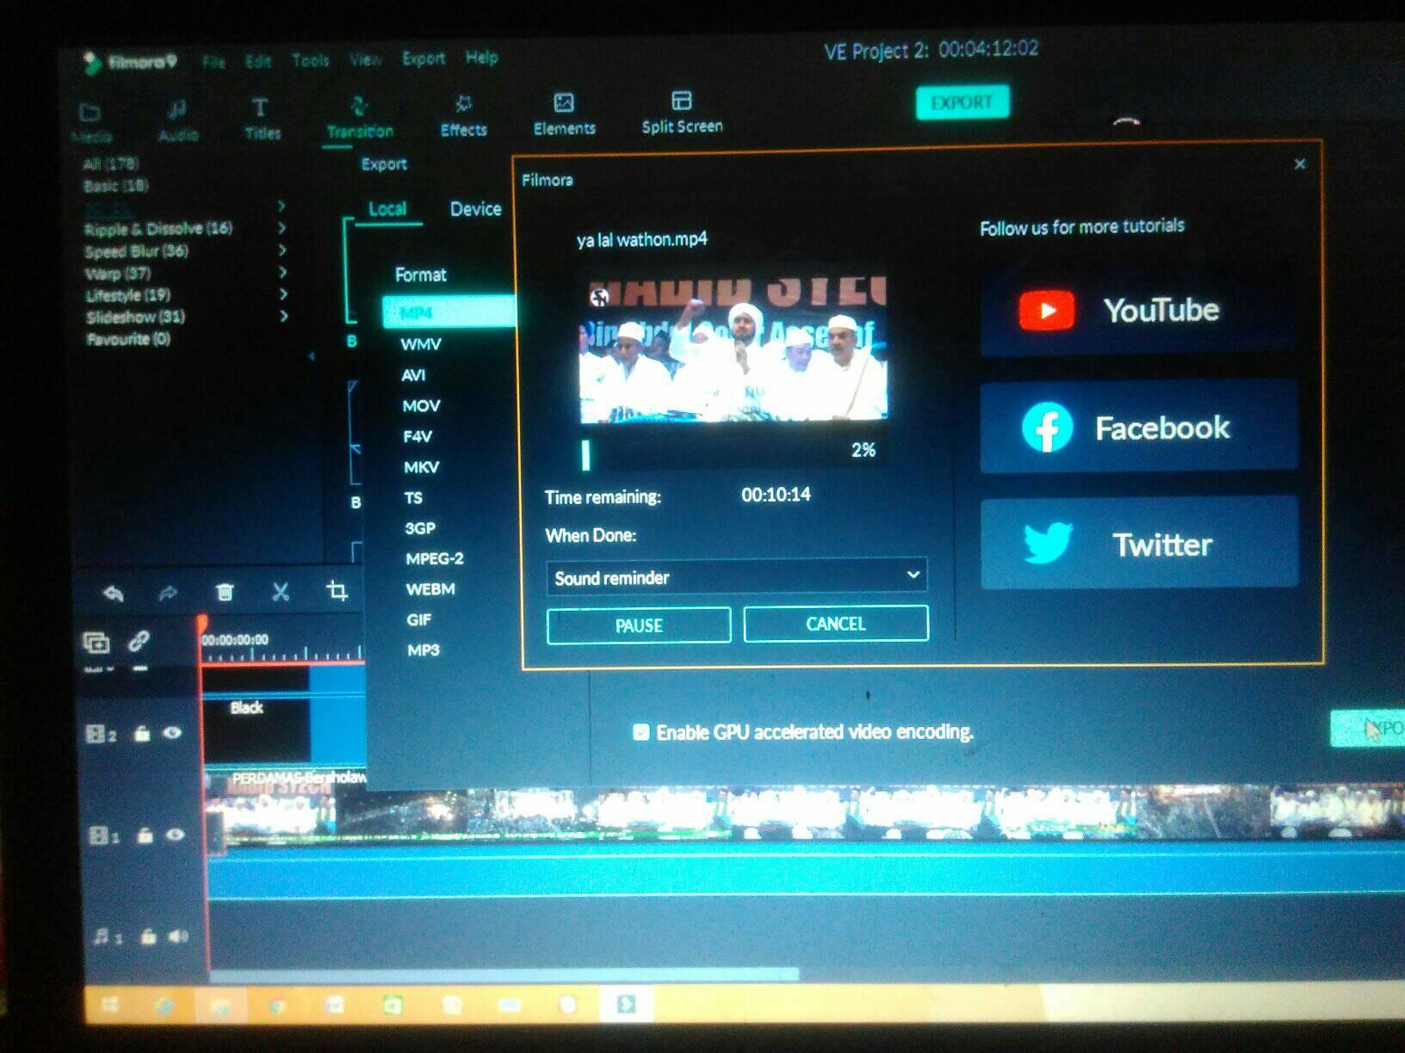1405x1053 pixels.
Task: Toggle lock on audio track 1
Action: (x=148, y=936)
